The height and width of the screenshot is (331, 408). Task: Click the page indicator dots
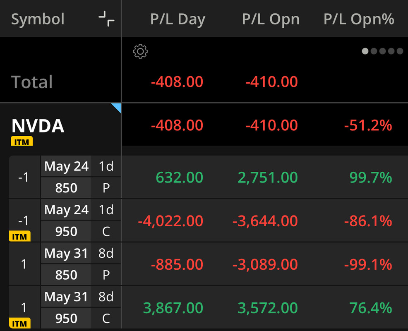click(x=382, y=51)
